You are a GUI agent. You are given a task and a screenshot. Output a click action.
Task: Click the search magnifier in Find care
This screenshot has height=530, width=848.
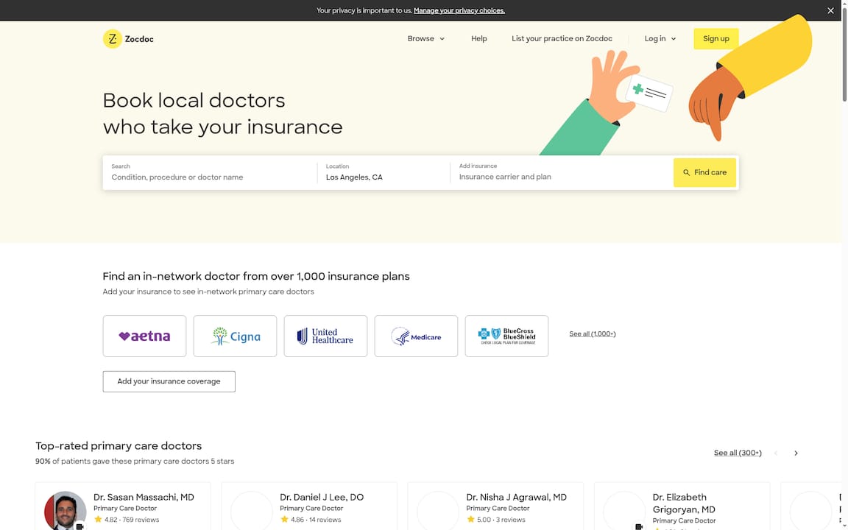click(x=685, y=172)
